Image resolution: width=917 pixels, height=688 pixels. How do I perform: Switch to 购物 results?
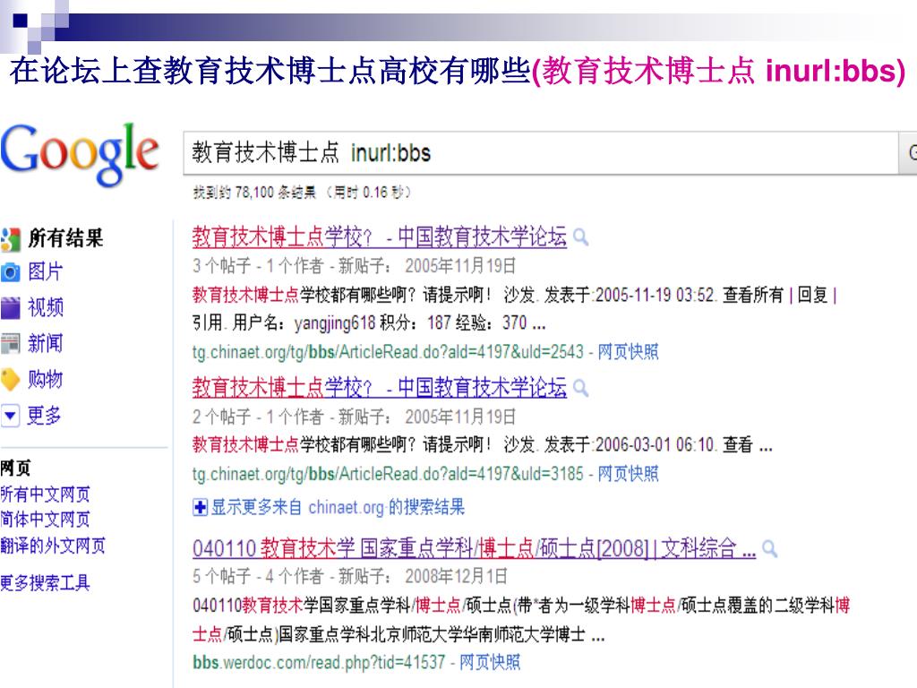coord(45,380)
